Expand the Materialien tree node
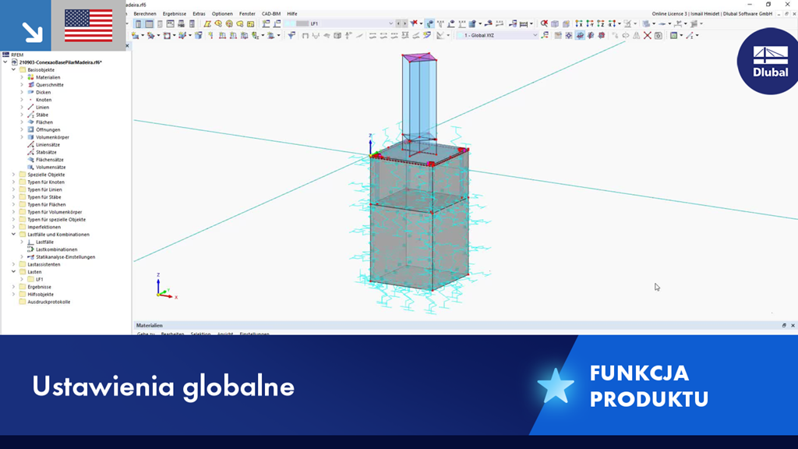 [x=22, y=77]
